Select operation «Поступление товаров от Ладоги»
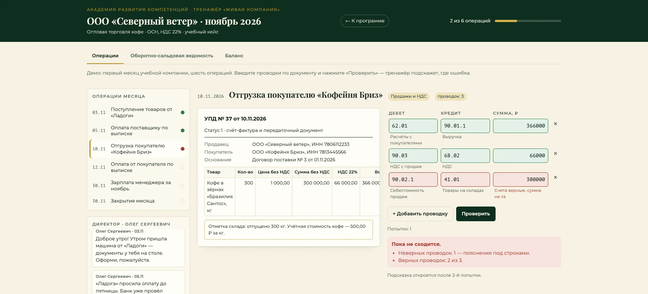This screenshot has width=648, height=294. [x=138, y=112]
